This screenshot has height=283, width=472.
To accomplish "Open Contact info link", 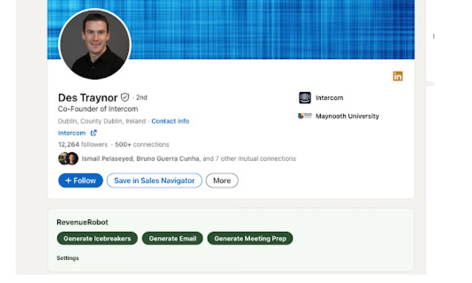I will (170, 121).
